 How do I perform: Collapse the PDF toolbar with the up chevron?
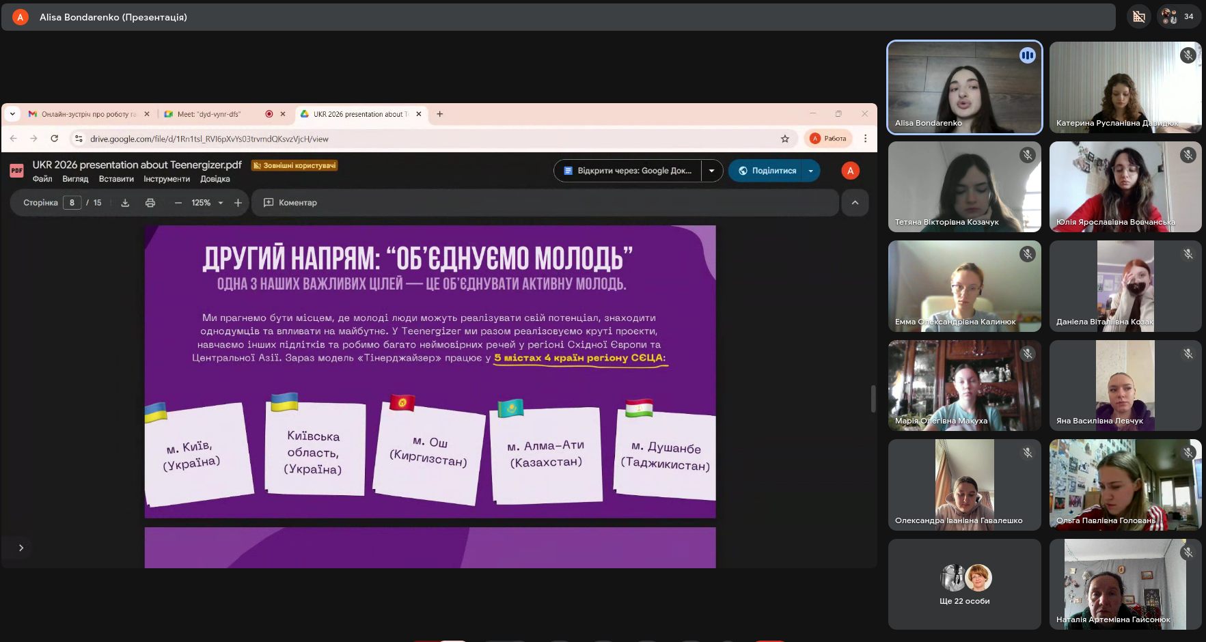855,203
